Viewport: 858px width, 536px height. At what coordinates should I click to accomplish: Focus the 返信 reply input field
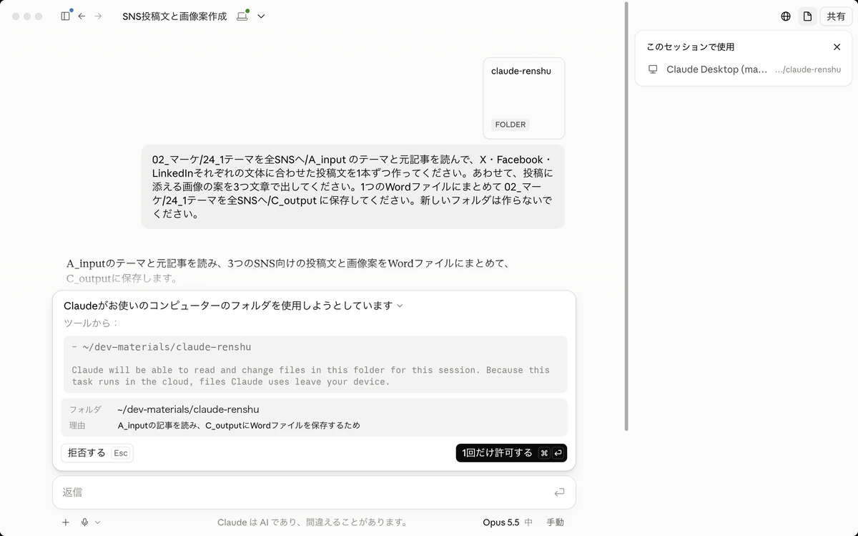[314, 492]
